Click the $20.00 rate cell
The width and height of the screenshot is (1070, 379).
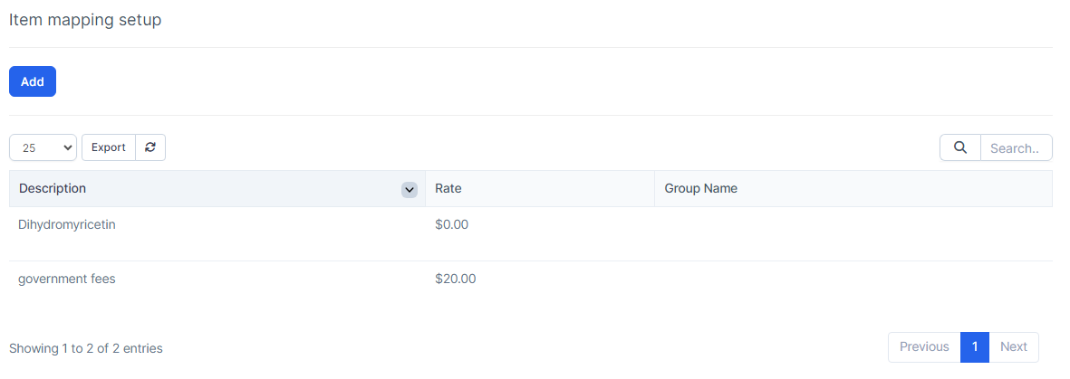click(x=455, y=279)
